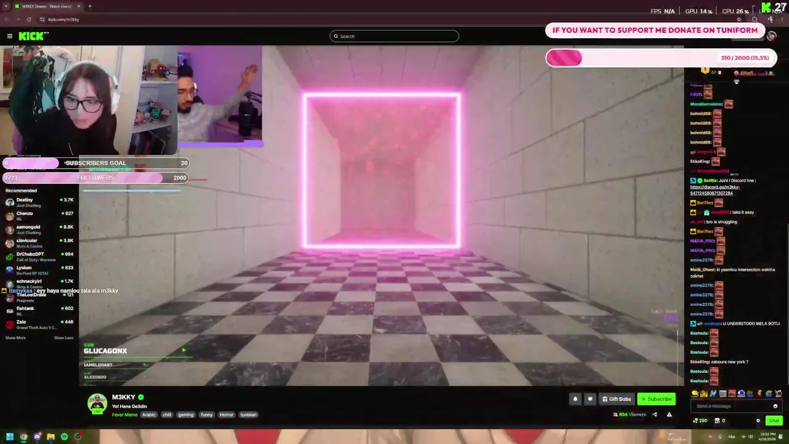The height and width of the screenshot is (444, 789).
Task: Open recommended channel Zolo
Action: point(39,324)
